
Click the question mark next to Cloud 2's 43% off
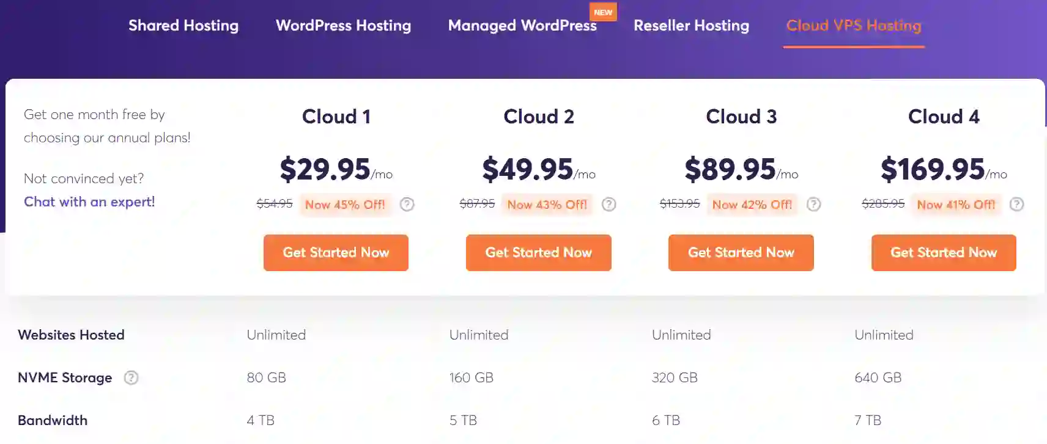(x=609, y=205)
